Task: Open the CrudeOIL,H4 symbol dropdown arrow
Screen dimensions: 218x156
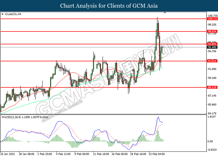Action: click(x=2, y=14)
